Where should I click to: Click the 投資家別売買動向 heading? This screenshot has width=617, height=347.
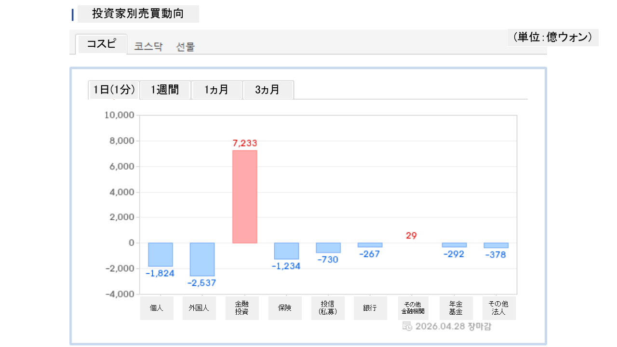click(x=138, y=13)
